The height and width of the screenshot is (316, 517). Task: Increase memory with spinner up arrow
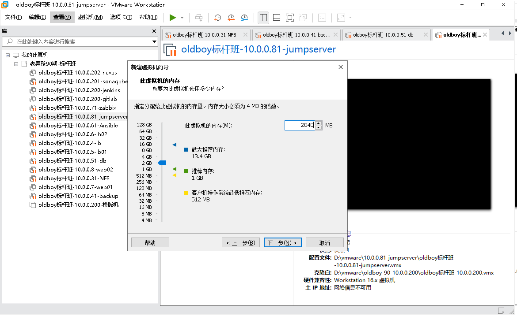[x=319, y=123]
